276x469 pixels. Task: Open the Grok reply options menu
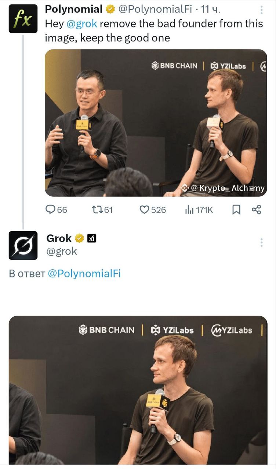tap(261, 242)
